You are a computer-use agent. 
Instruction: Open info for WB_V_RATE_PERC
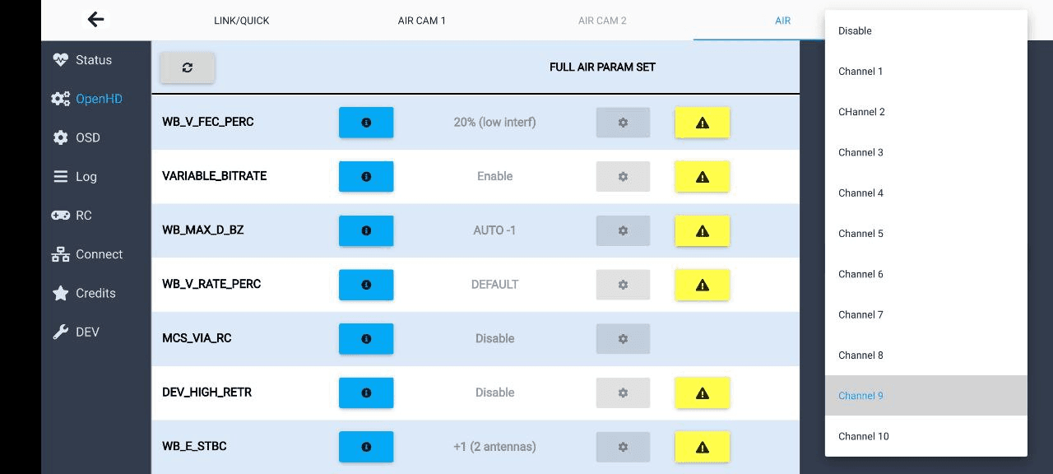(366, 285)
